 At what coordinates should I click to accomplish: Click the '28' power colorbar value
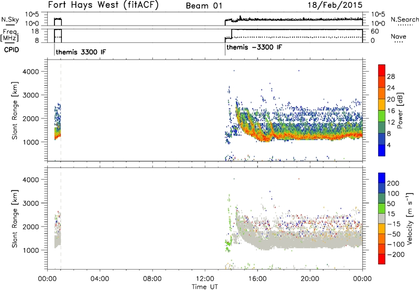pos(391,76)
